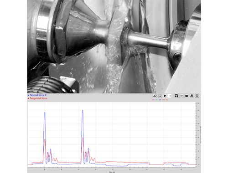This screenshot has width=228, height=173.
Task: Save data with the floppy disk icon
Action: pyautogui.click(x=176, y=96)
